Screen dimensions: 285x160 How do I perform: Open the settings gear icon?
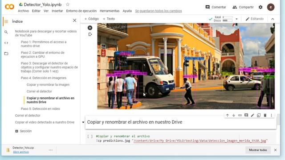tap(261, 7)
